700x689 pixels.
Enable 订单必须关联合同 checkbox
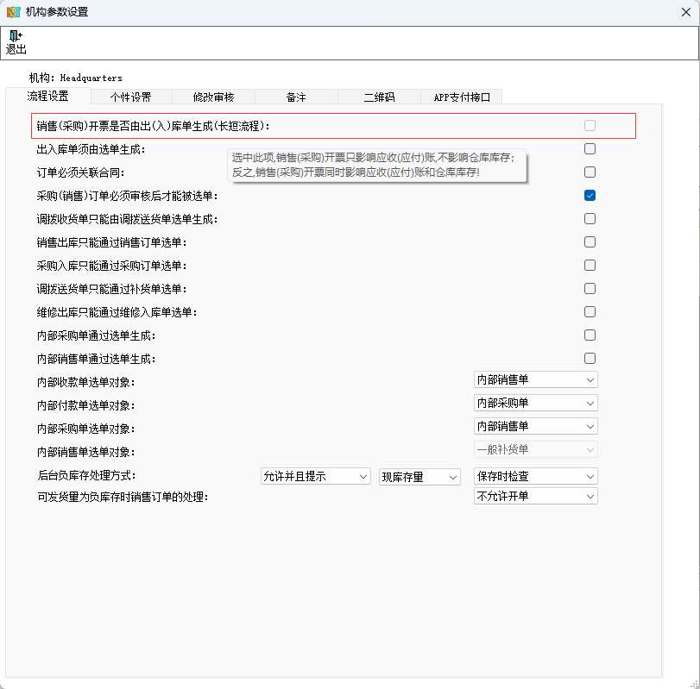[x=590, y=172]
